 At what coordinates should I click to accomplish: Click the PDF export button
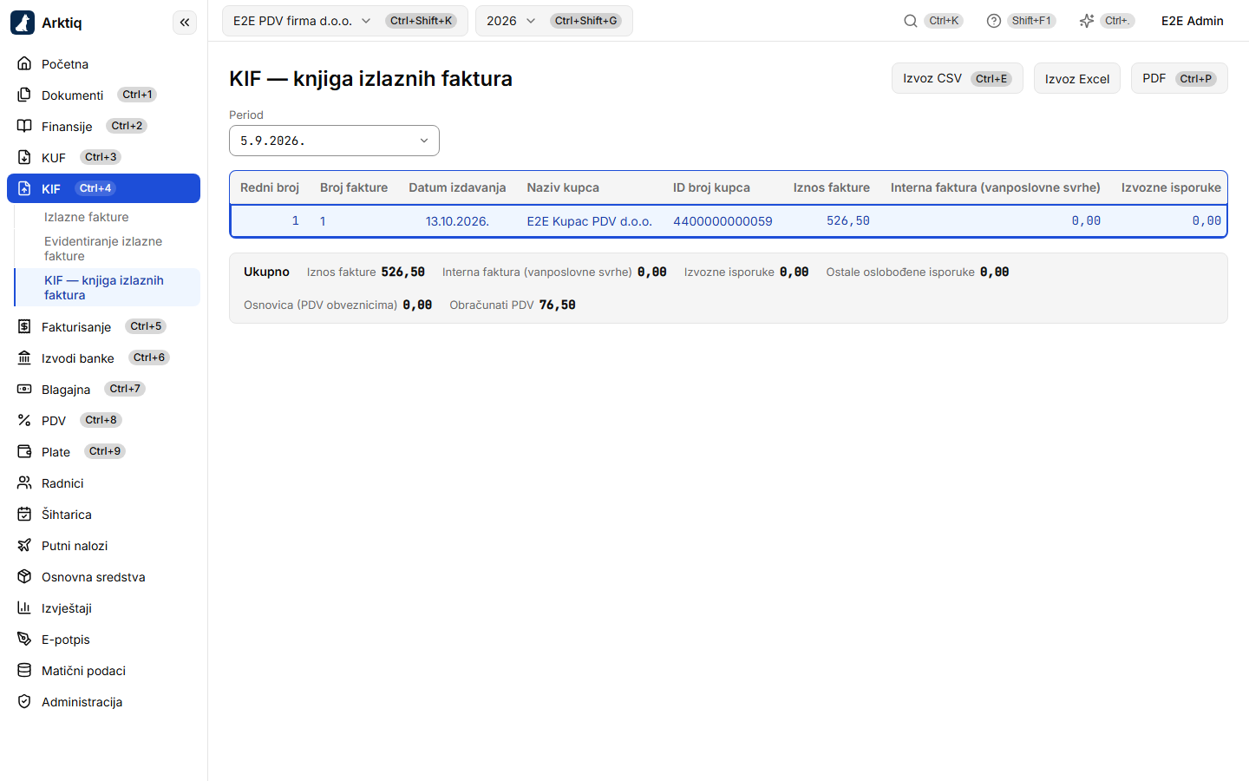(x=1180, y=78)
